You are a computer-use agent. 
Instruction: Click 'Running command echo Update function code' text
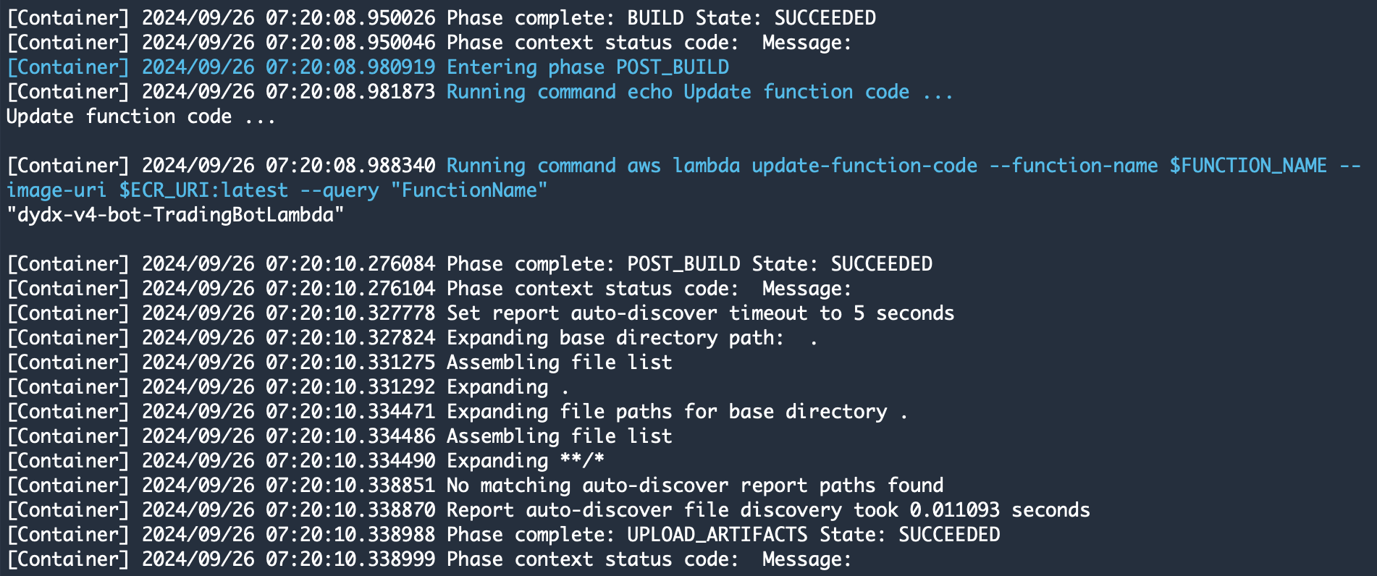tap(678, 92)
